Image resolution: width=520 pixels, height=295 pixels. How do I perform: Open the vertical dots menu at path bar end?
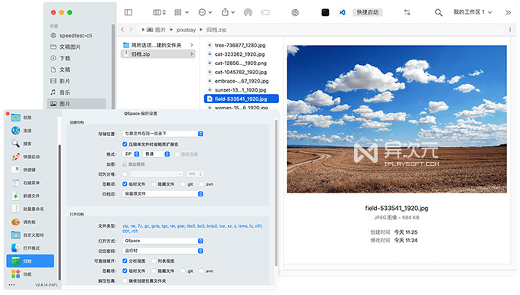(510, 30)
